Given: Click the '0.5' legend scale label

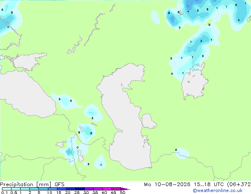Looking at the screenshot, I should [13, 192].
